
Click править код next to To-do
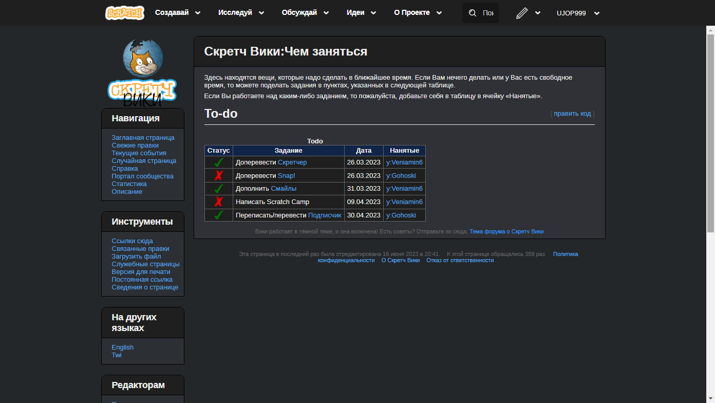pyautogui.click(x=572, y=114)
